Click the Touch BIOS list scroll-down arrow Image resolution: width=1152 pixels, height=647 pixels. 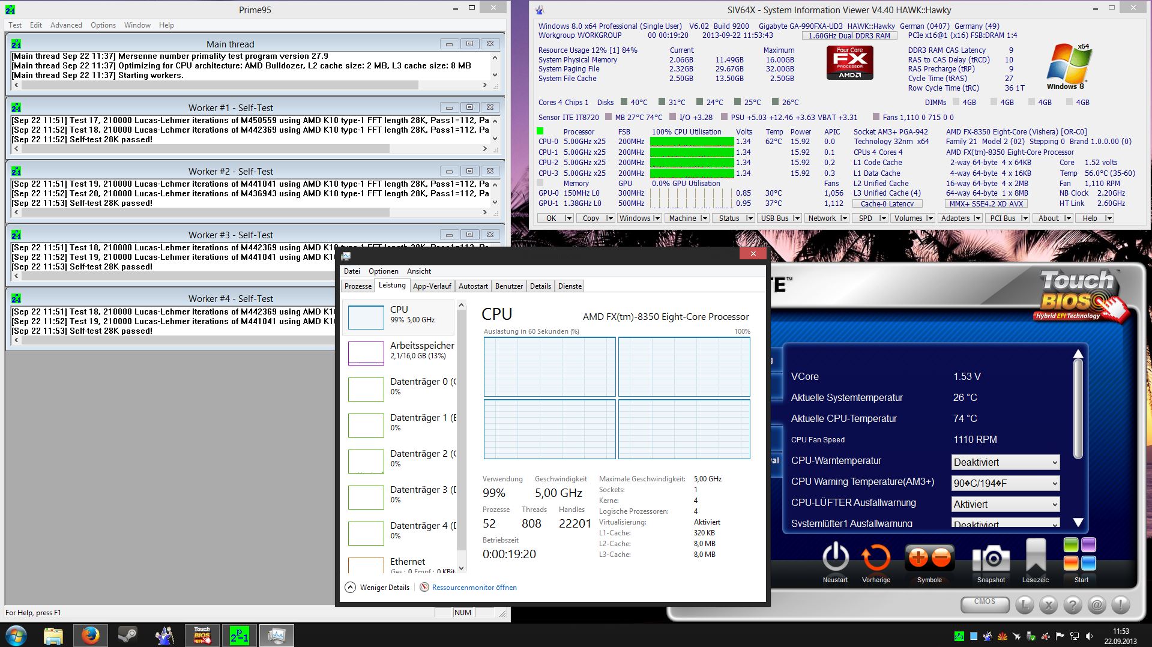point(1078,522)
